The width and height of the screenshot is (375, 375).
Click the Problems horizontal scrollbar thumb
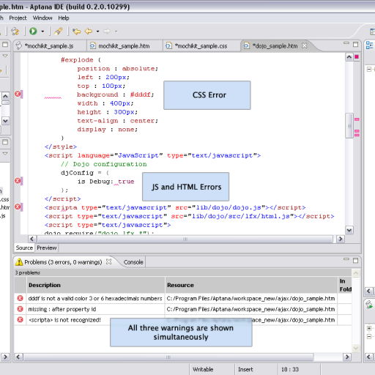coord(168,357)
